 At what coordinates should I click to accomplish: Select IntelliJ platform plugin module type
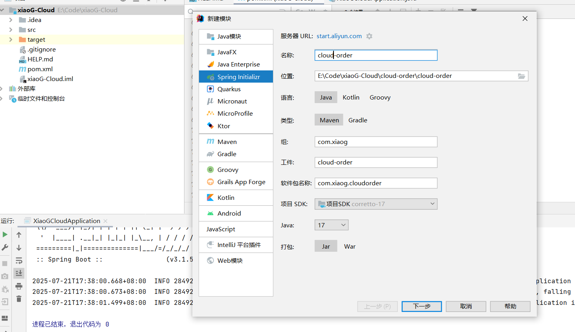click(x=236, y=245)
